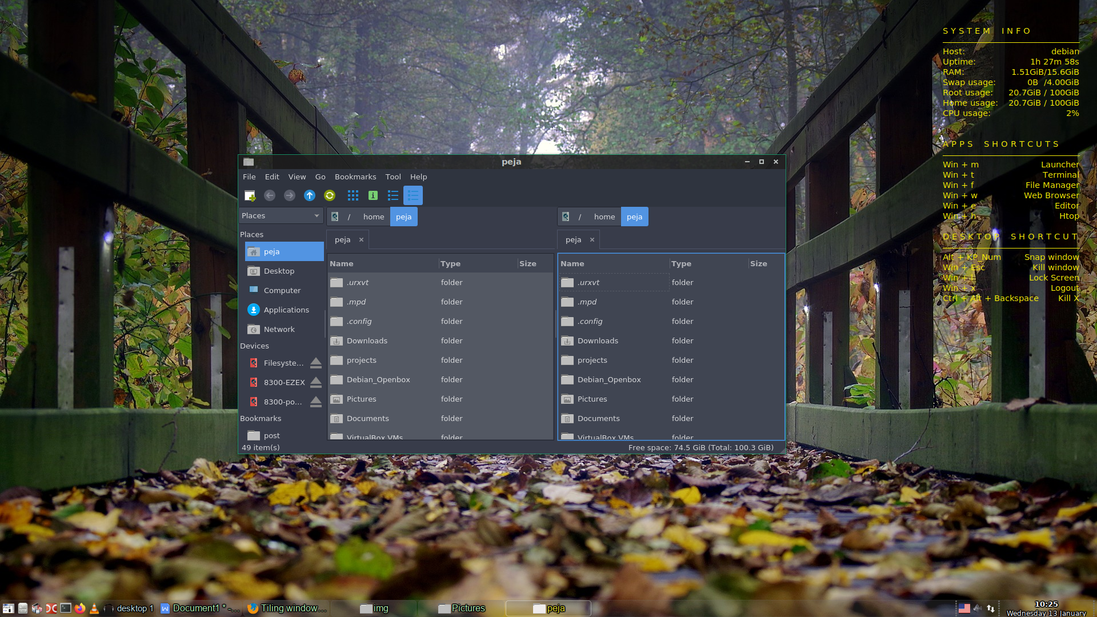This screenshot has width=1097, height=617.
Task: Close the right pane 'peja' tab
Action: [592, 239]
